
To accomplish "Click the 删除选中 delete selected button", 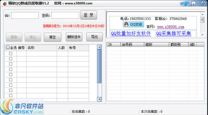I will 74,37.
